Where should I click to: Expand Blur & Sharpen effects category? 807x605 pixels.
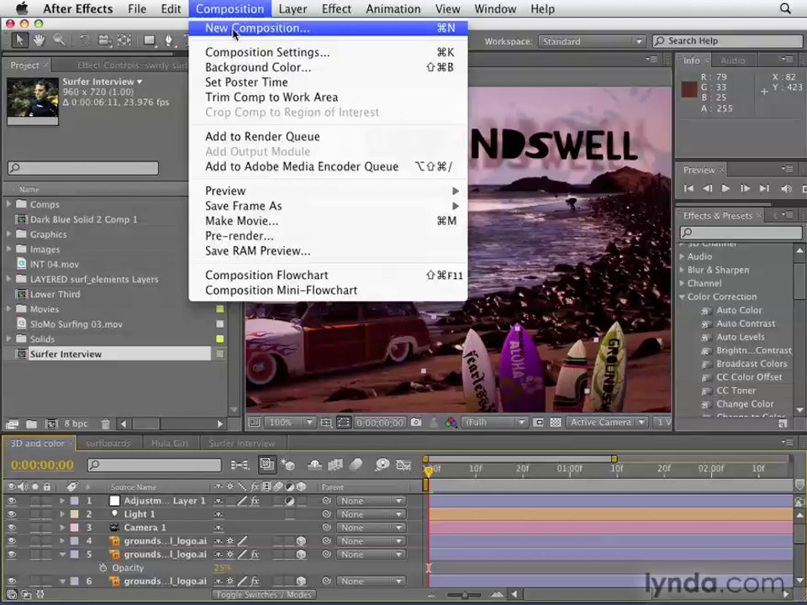pyautogui.click(x=682, y=270)
